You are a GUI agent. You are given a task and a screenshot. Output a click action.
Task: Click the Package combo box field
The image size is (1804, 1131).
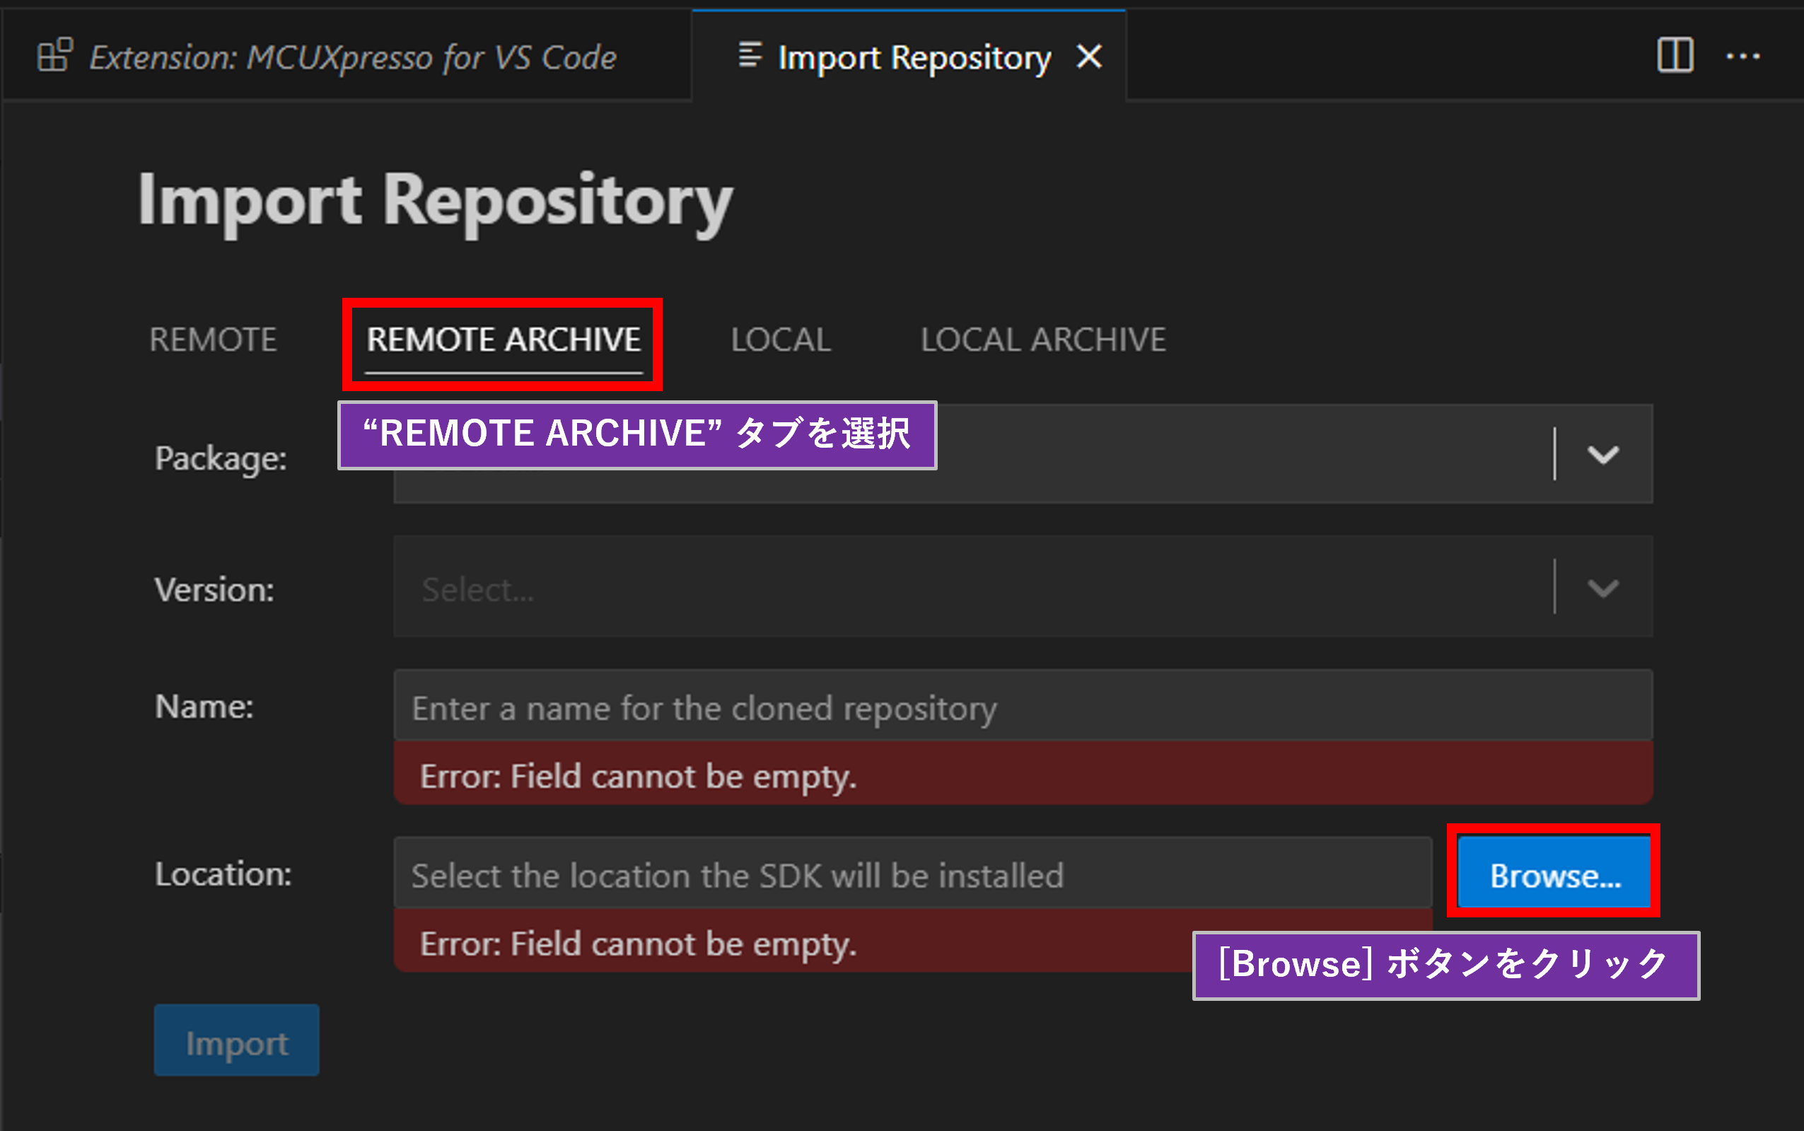coord(1233,454)
